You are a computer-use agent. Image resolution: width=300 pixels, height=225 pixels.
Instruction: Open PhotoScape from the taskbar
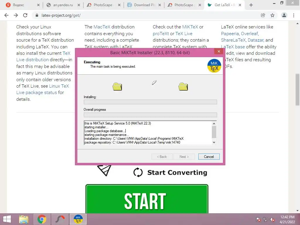click(x=60, y=219)
